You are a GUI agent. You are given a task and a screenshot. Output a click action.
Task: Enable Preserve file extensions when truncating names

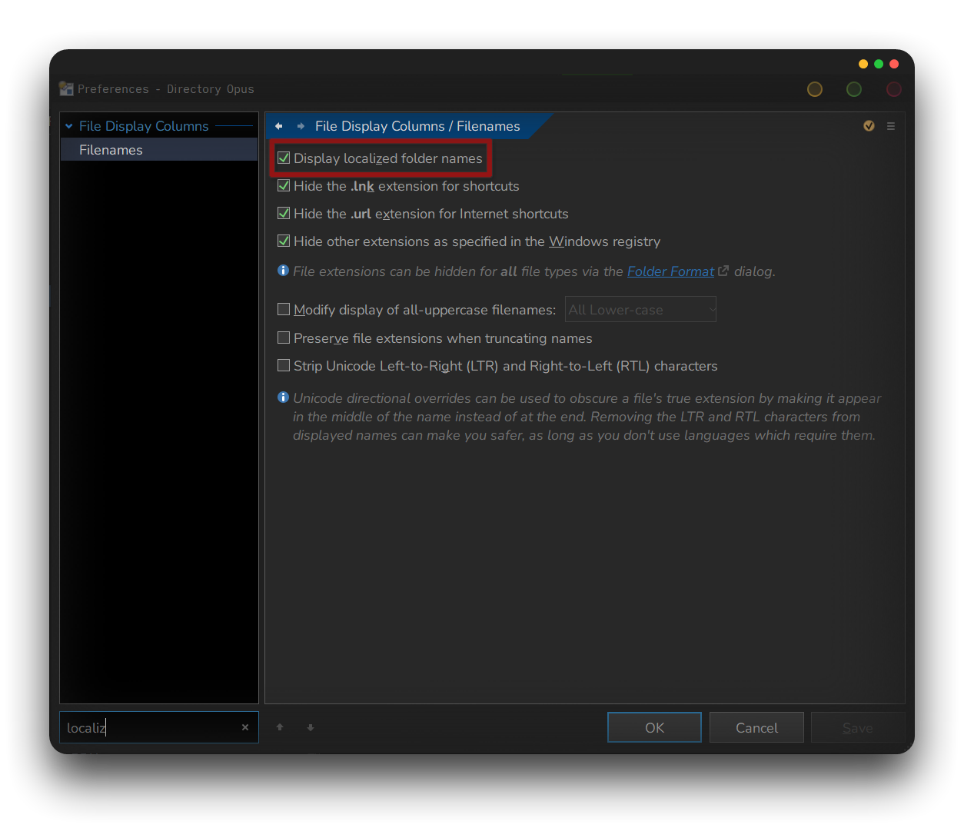tap(284, 338)
